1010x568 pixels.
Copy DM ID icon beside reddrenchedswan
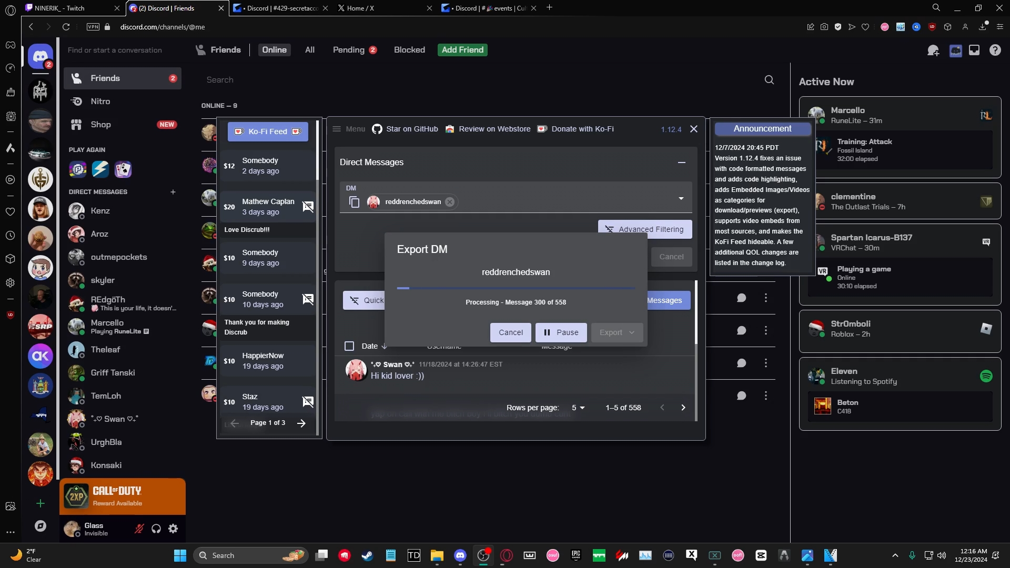coord(355,202)
